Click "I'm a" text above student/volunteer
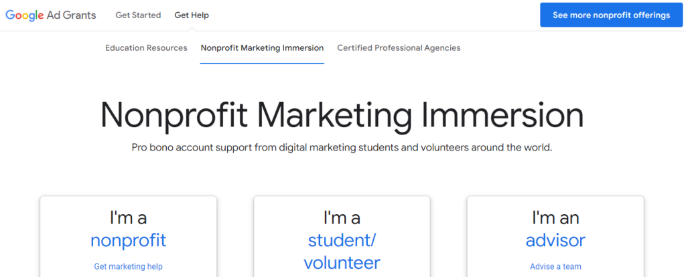 [x=342, y=217]
